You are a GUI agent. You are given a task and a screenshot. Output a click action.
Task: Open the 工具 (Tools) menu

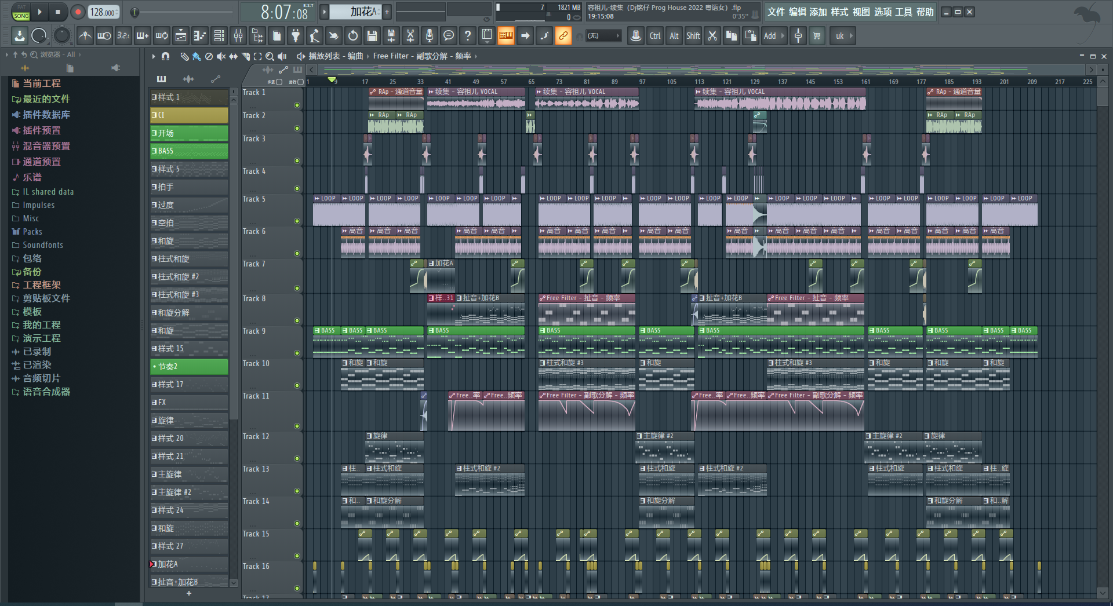coord(903,12)
